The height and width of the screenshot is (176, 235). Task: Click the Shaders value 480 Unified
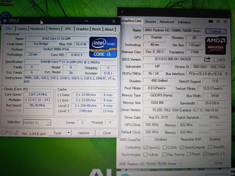click(159, 81)
